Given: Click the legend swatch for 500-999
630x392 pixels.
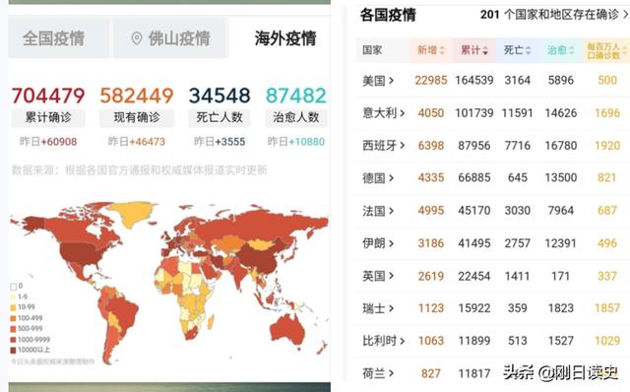Looking at the screenshot, I should [13, 329].
